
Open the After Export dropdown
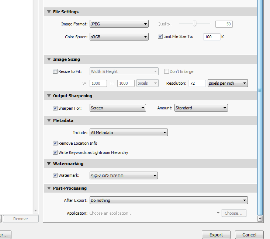pos(169,200)
